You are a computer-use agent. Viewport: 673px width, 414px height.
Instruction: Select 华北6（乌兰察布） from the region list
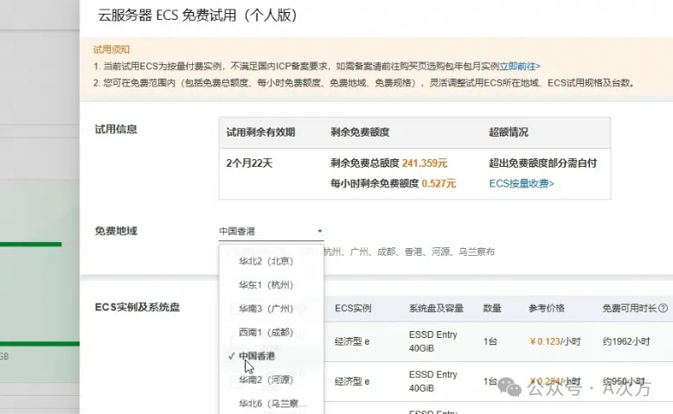271,404
